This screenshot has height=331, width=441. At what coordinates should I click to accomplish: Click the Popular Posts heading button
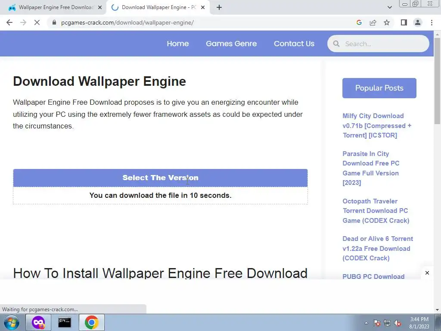click(379, 88)
